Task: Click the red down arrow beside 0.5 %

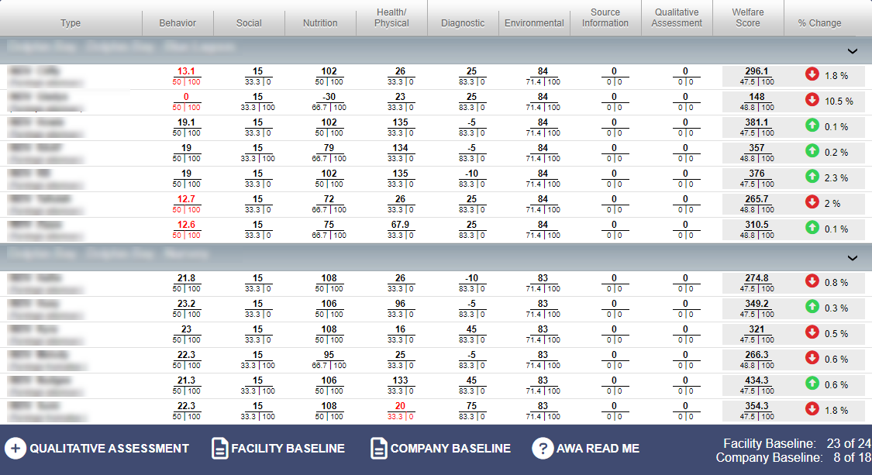Action: [x=812, y=332]
